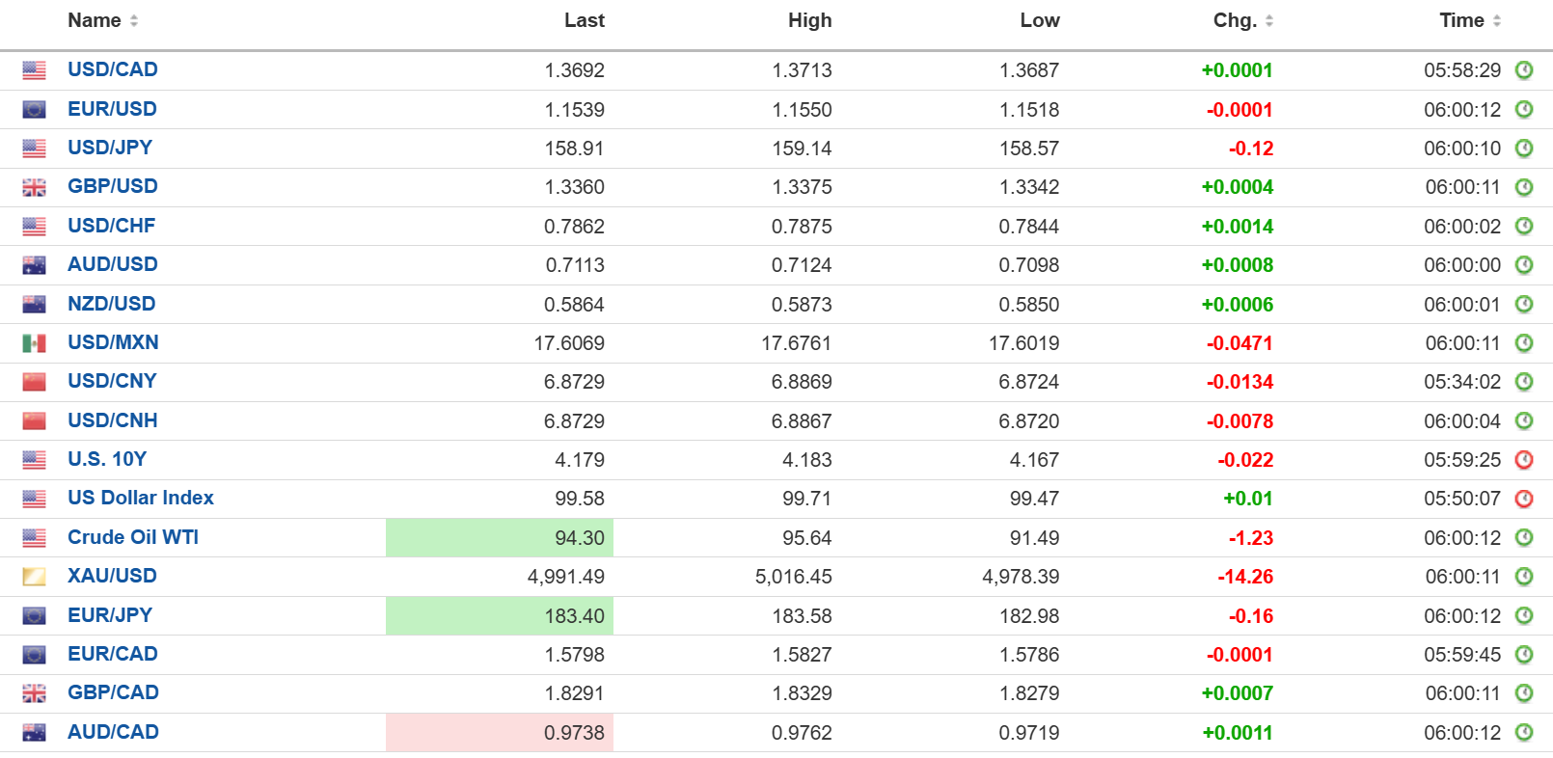Click the EU flag icon beside EUR/JPY
1553x758 pixels.
[x=34, y=616]
